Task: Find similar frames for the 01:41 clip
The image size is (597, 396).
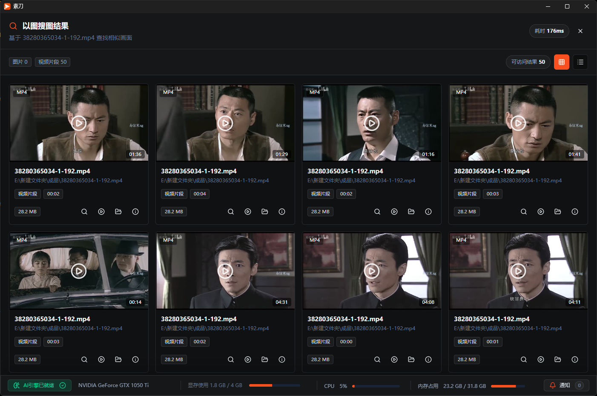Action: pyautogui.click(x=524, y=212)
